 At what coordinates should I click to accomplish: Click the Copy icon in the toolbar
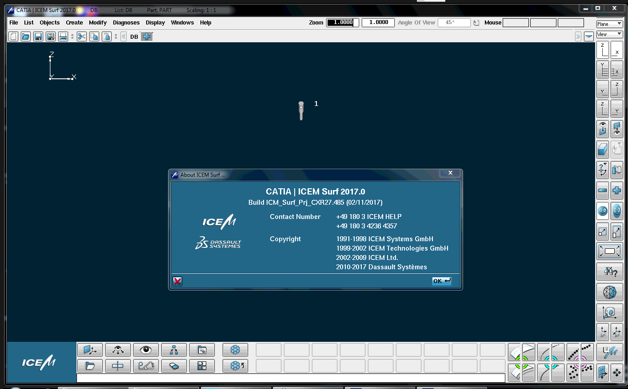tap(94, 36)
